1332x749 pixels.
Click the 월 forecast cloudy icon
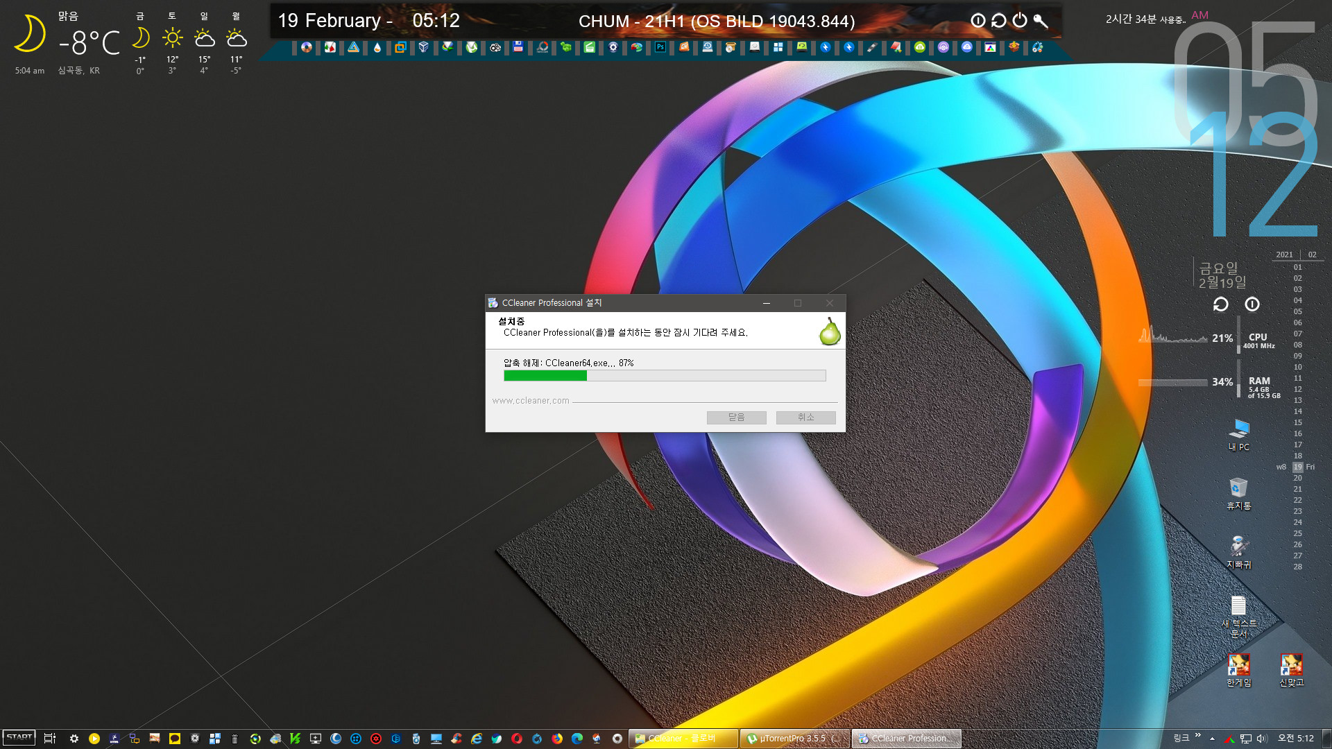click(237, 37)
